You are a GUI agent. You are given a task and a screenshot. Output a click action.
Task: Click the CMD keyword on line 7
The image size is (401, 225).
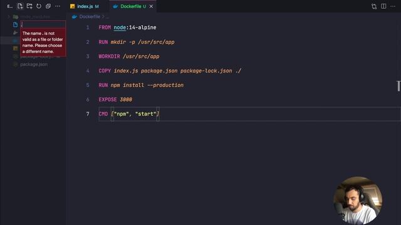tap(103, 114)
